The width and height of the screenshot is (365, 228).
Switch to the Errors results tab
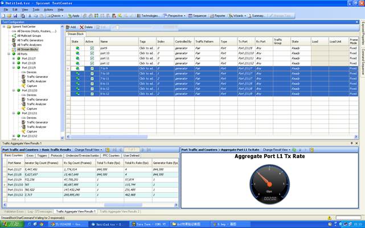[x=30, y=155]
